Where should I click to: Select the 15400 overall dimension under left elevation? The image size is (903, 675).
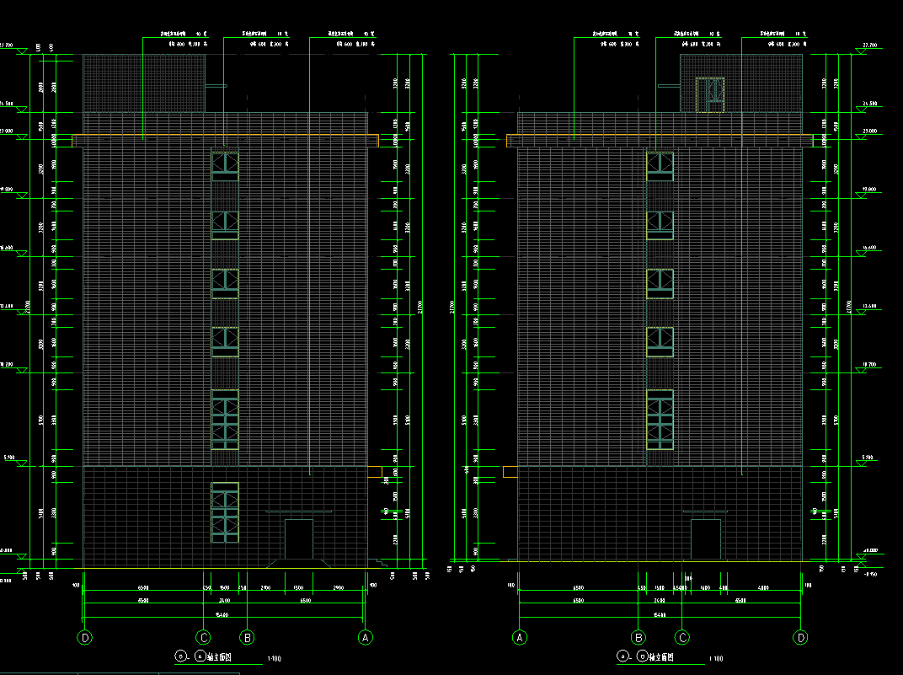click(x=223, y=615)
